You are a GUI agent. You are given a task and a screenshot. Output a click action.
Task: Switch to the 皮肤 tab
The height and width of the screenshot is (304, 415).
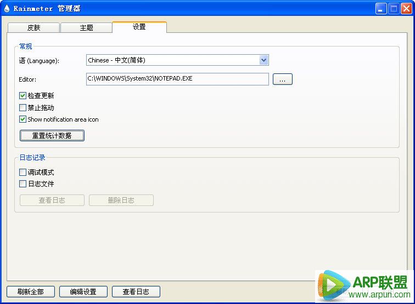click(x=33, y=27)
